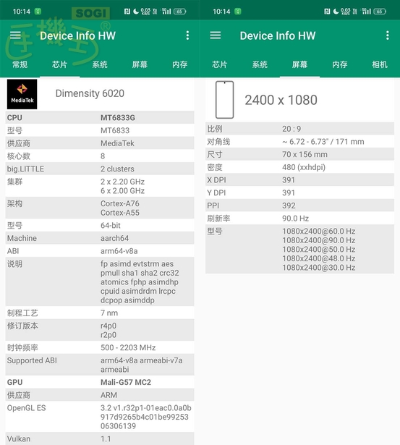Tap NFC icon in left status bar
Screen dimensions: 400x445
[127, 12]
